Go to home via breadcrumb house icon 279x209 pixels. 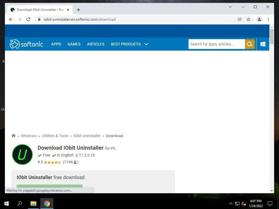pos(14,136)
